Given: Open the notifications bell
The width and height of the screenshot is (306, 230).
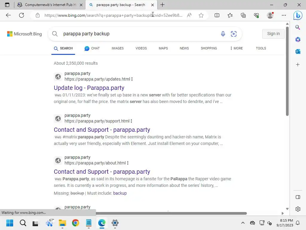Looking at the screenshot, I should tap(298, 223).
